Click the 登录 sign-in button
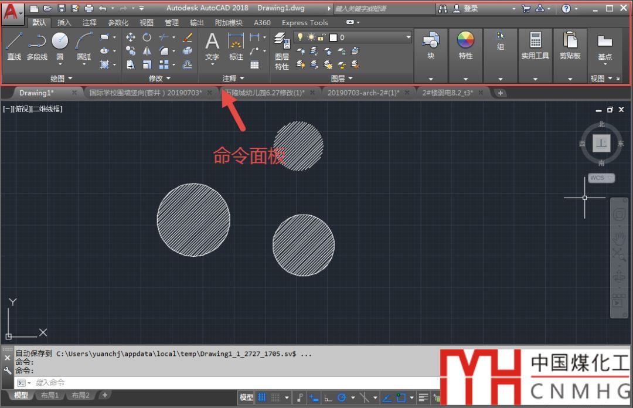 click(x=466, y=8)
